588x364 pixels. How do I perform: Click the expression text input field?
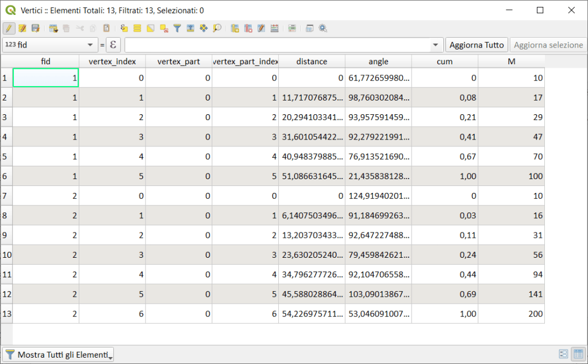point(277,45)
